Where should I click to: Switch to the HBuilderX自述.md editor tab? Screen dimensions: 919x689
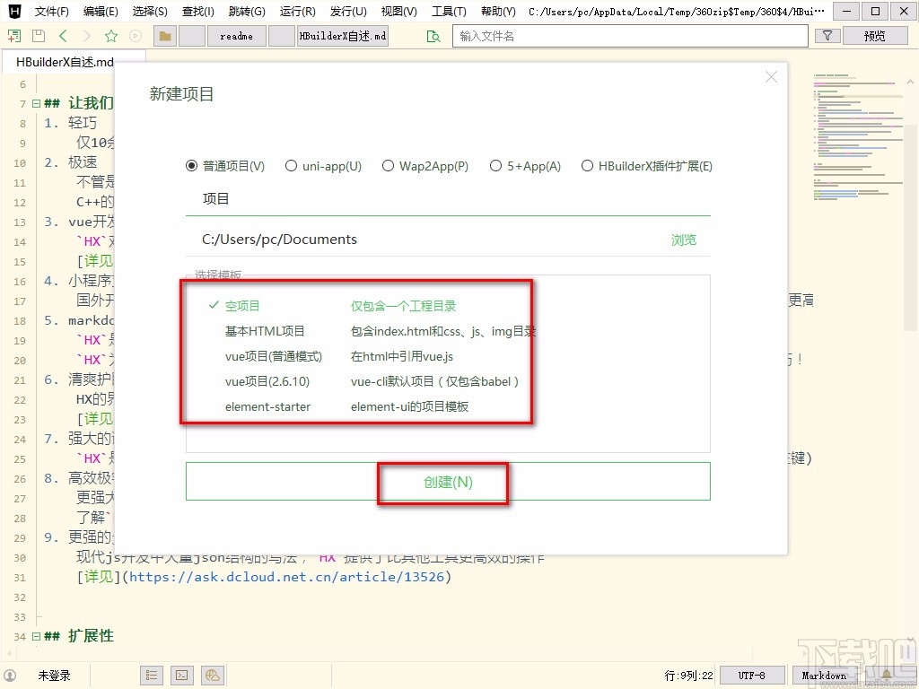(x=65, y=62)
